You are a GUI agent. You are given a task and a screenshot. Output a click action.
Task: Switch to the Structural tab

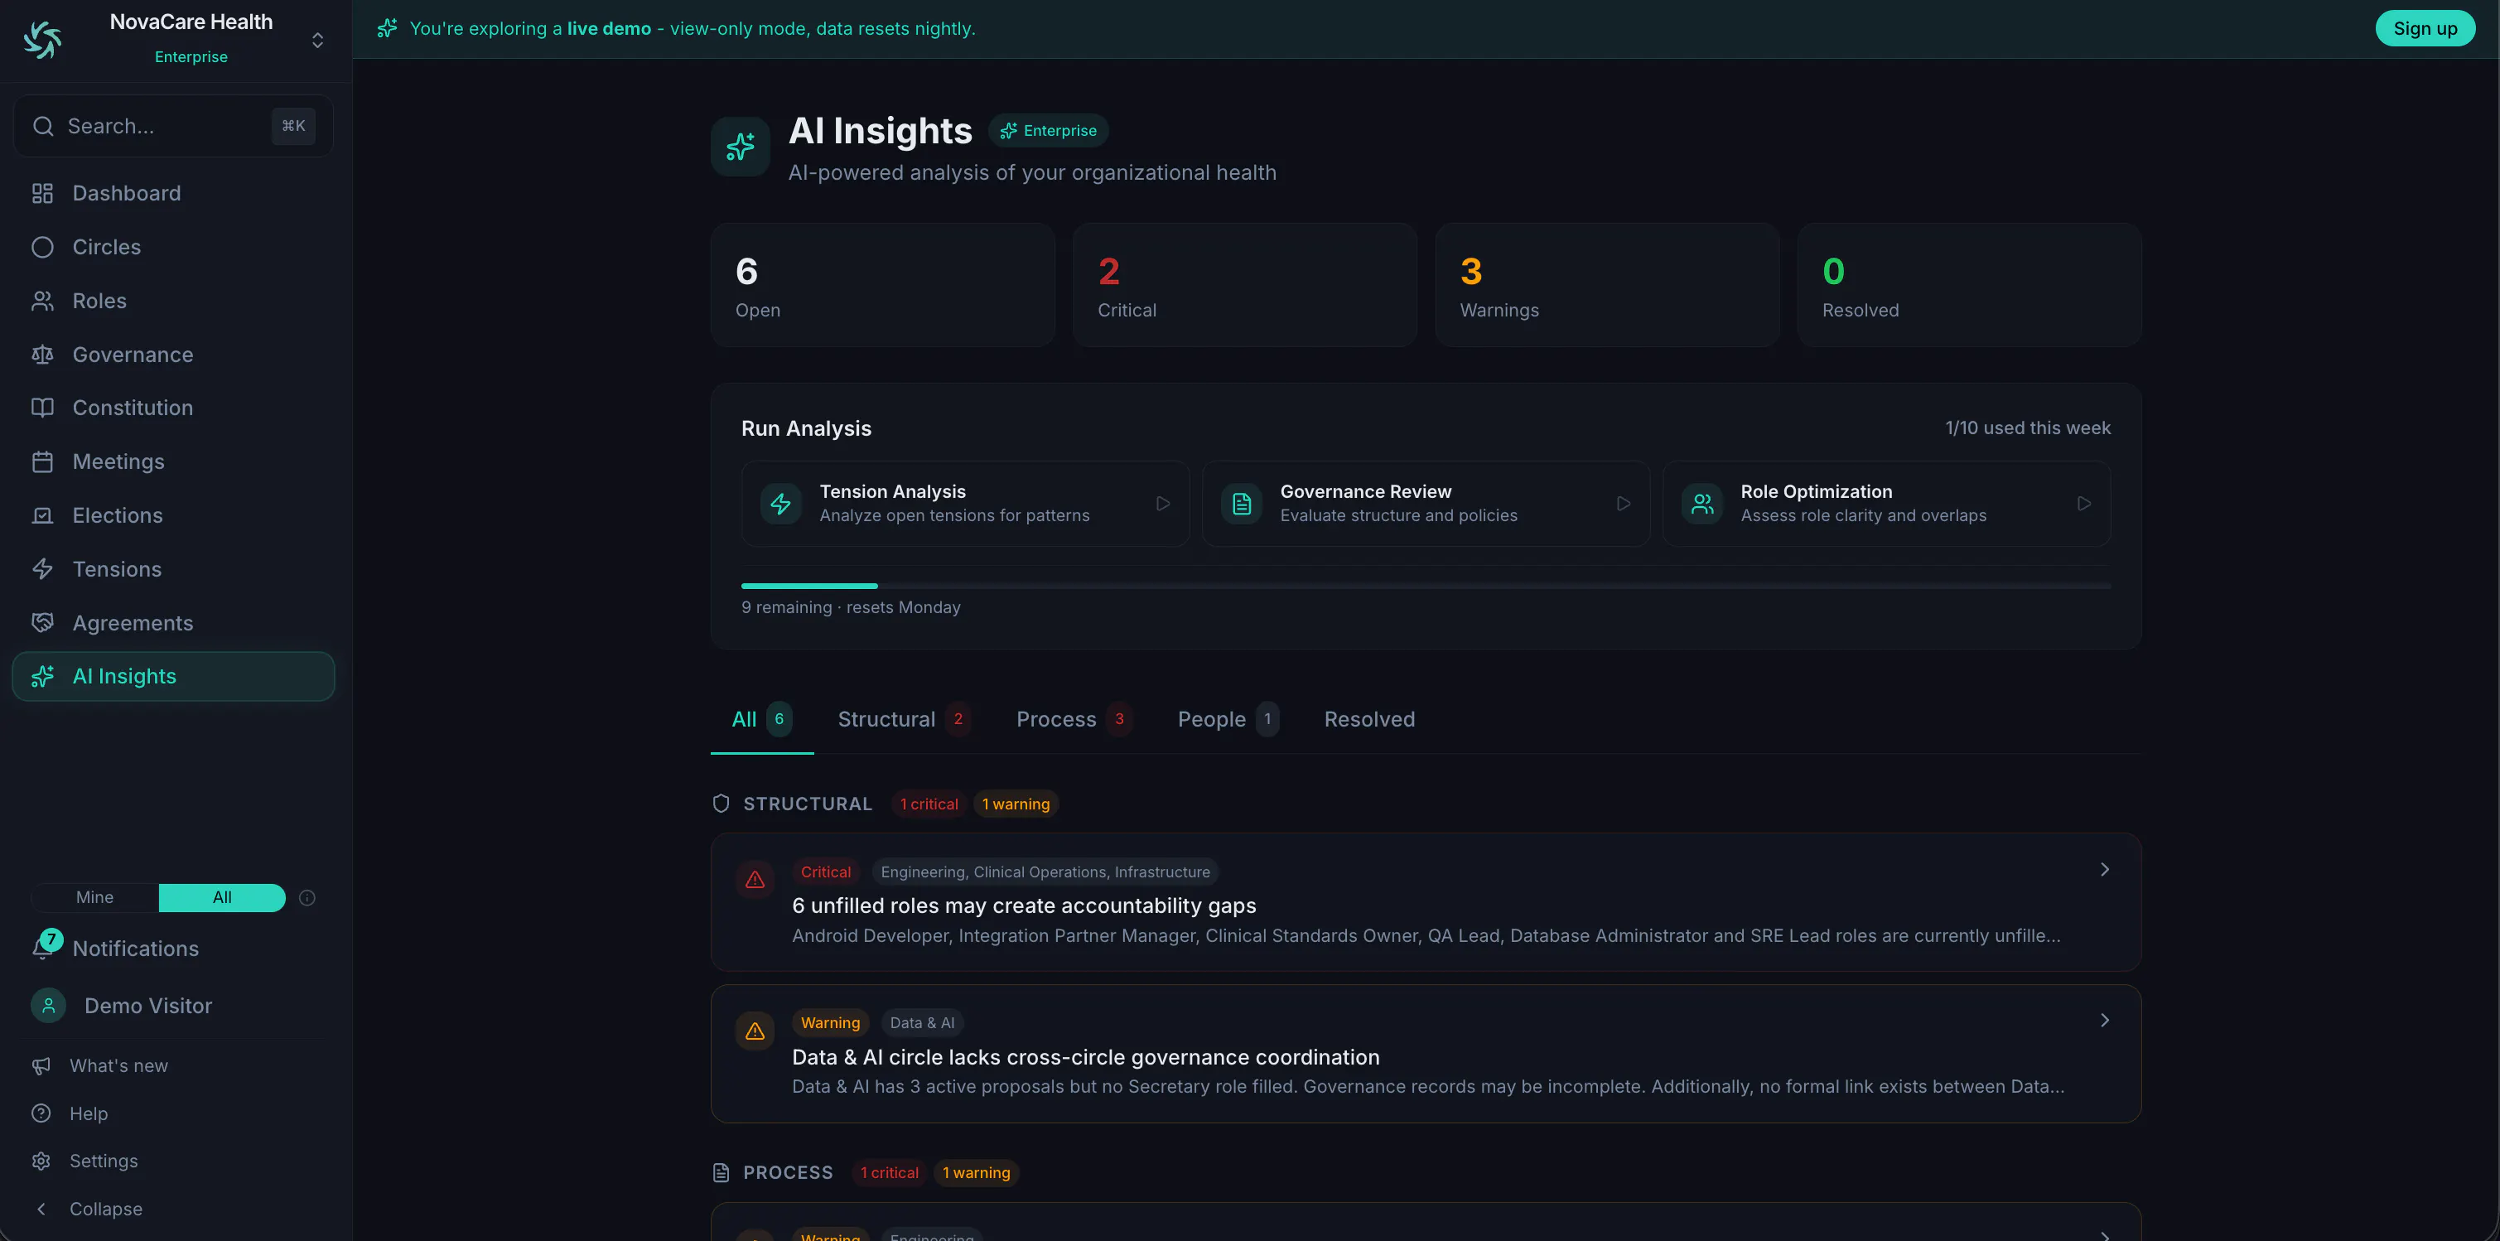(x=905, y=719)
